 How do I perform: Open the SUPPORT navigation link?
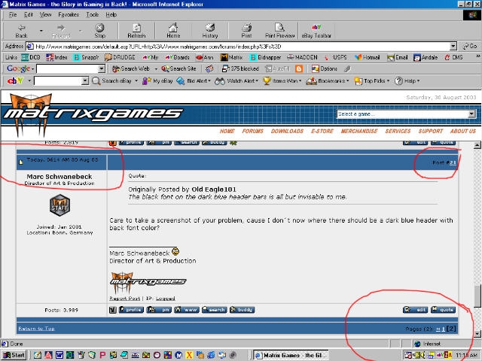tap(431, 131)
